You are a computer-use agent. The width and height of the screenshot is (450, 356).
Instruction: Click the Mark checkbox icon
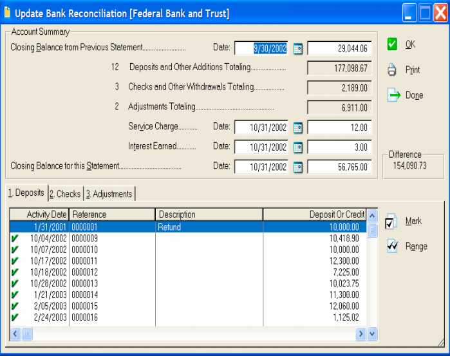point(391,221)
